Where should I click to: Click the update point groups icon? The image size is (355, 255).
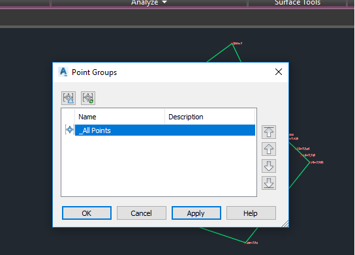tap(88, 98)
